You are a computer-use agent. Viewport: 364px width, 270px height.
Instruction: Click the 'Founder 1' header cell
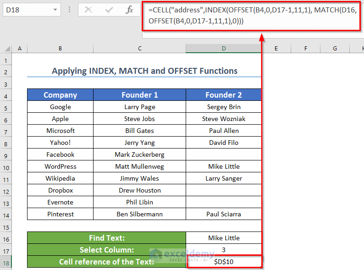pos(139,95)
